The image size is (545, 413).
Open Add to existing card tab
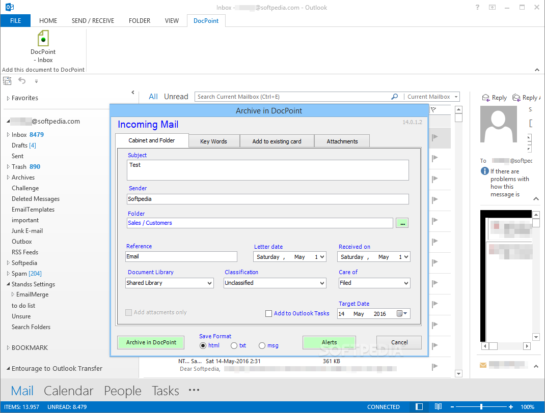point(277,141)
